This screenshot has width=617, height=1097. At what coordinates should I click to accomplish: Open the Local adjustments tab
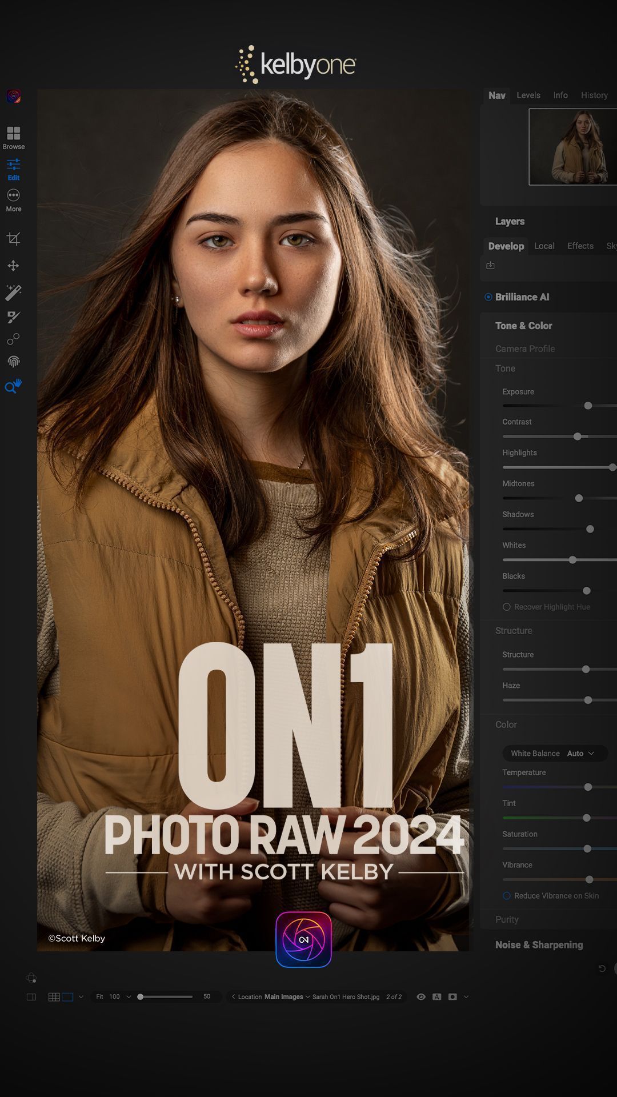click(544, 246)
